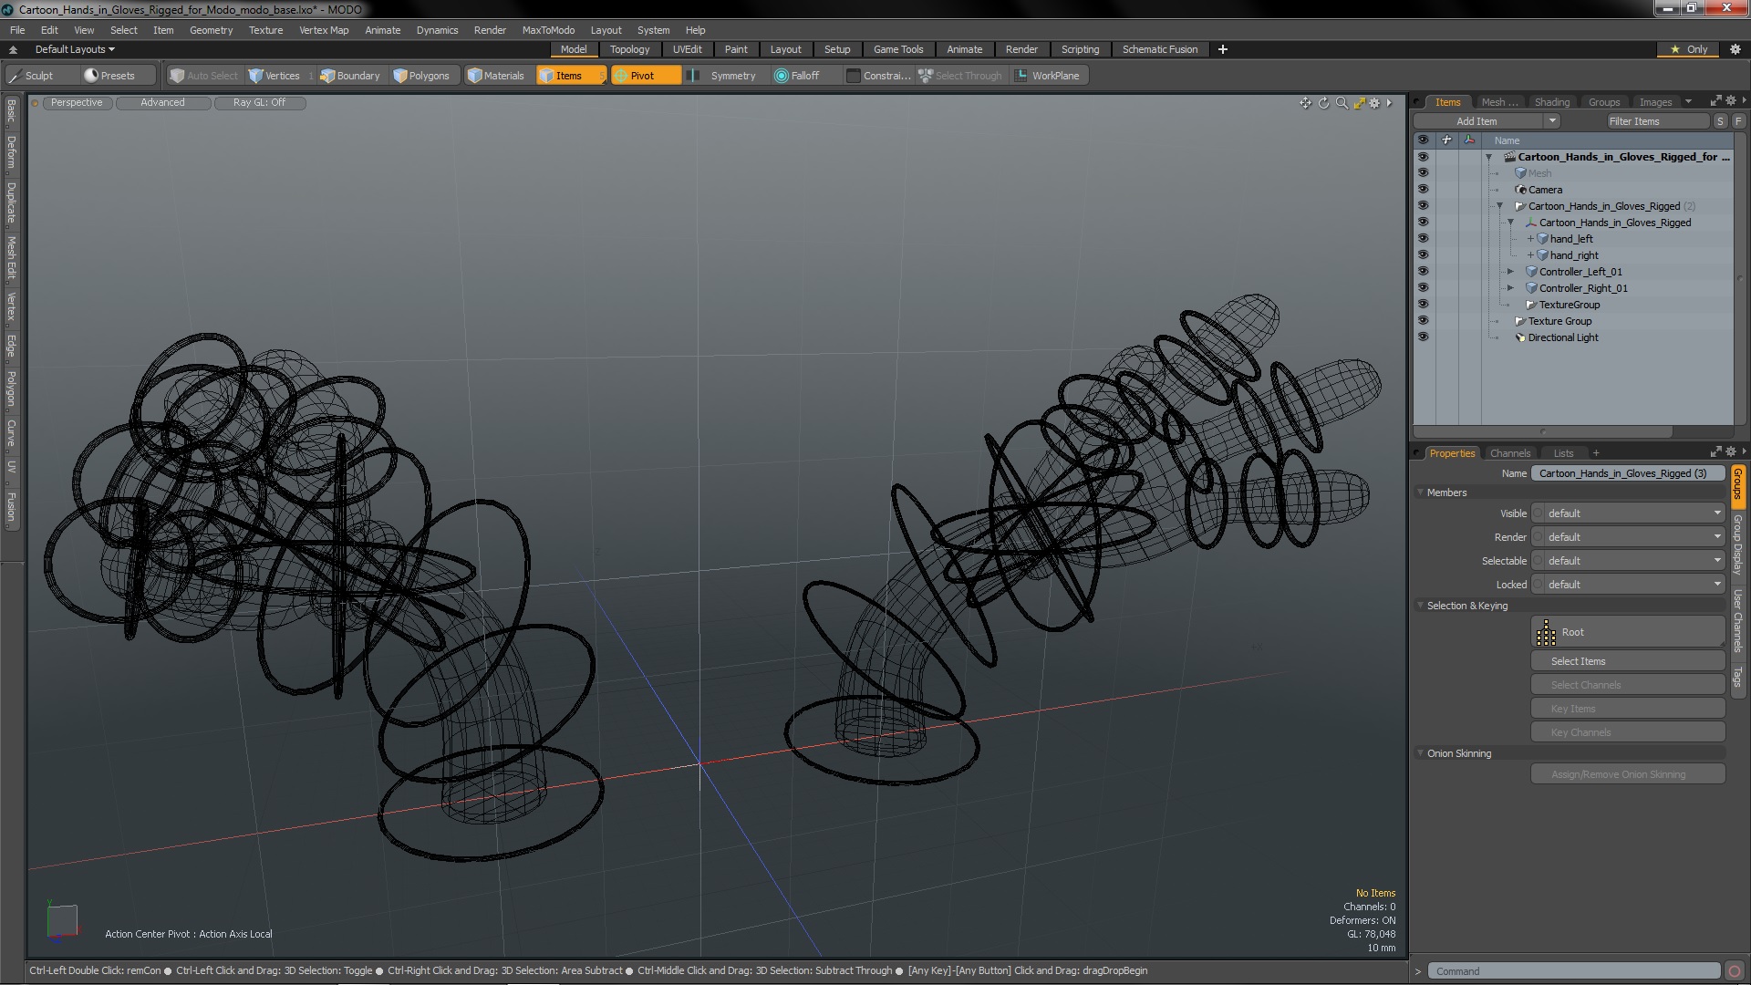Open the Properties panel settings gear
The height and width of the screenshot is (985, 1751).
point(1731,451)
